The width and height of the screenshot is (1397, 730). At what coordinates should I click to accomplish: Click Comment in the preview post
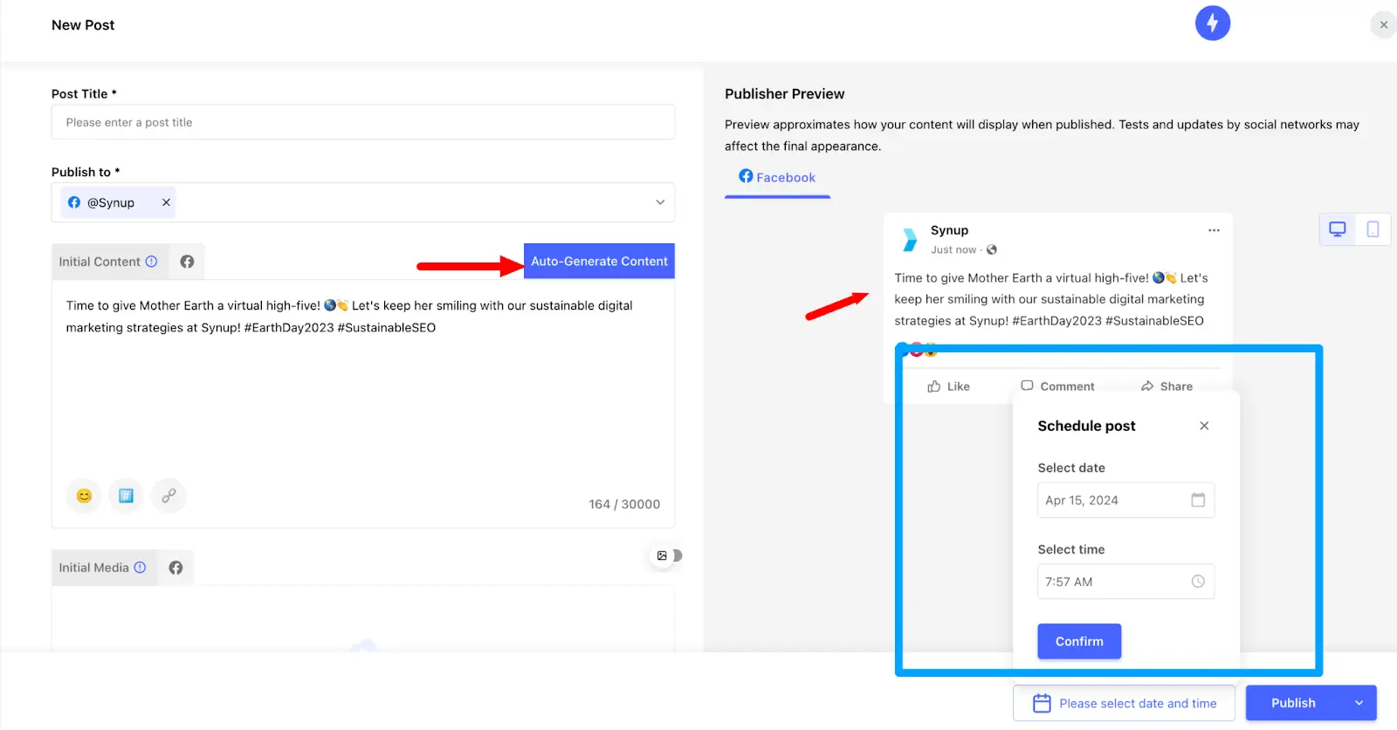[1057, 386]
